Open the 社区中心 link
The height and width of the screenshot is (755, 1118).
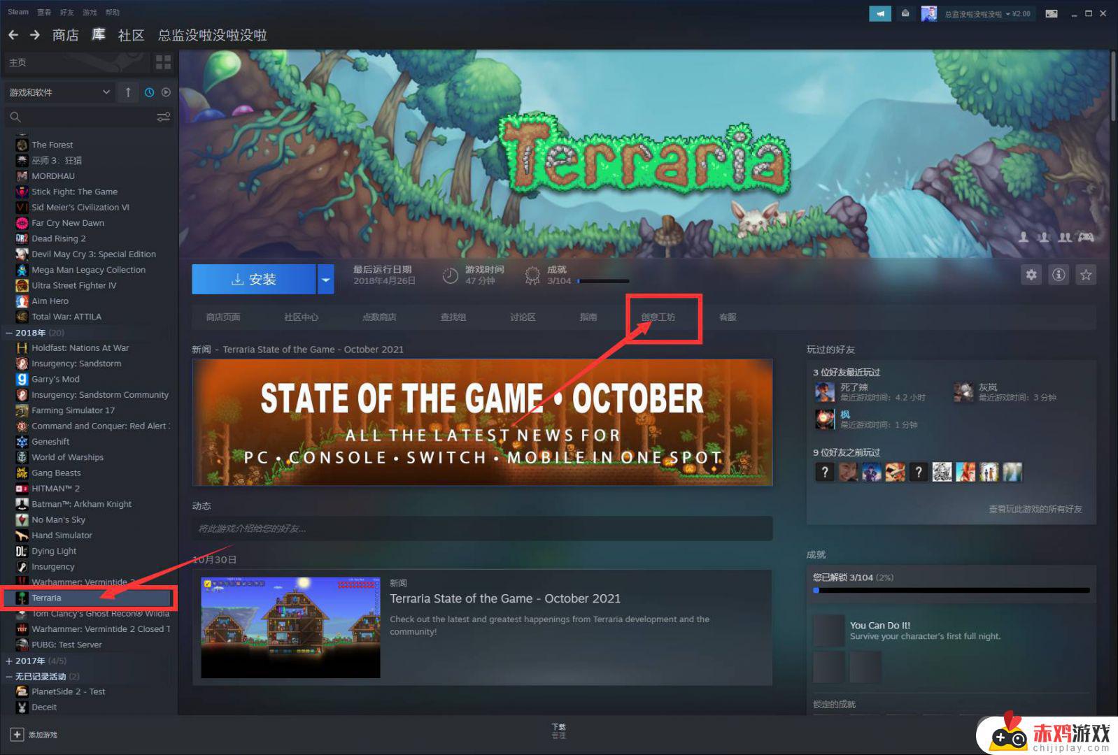click(302, 317)
